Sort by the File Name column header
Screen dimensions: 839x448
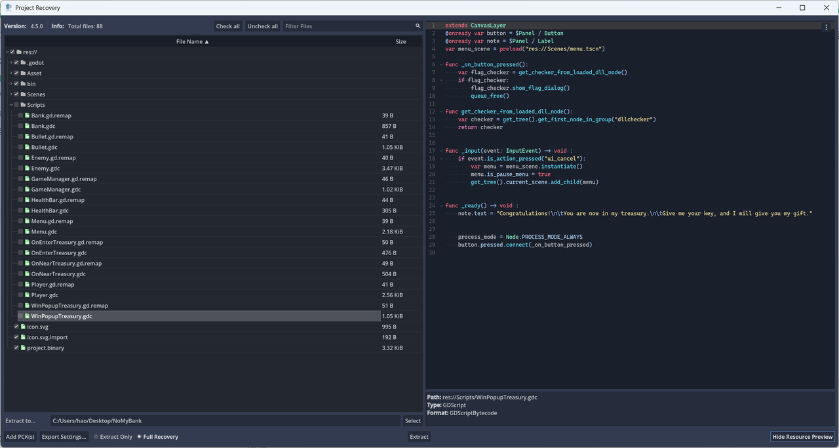point(193,41)
